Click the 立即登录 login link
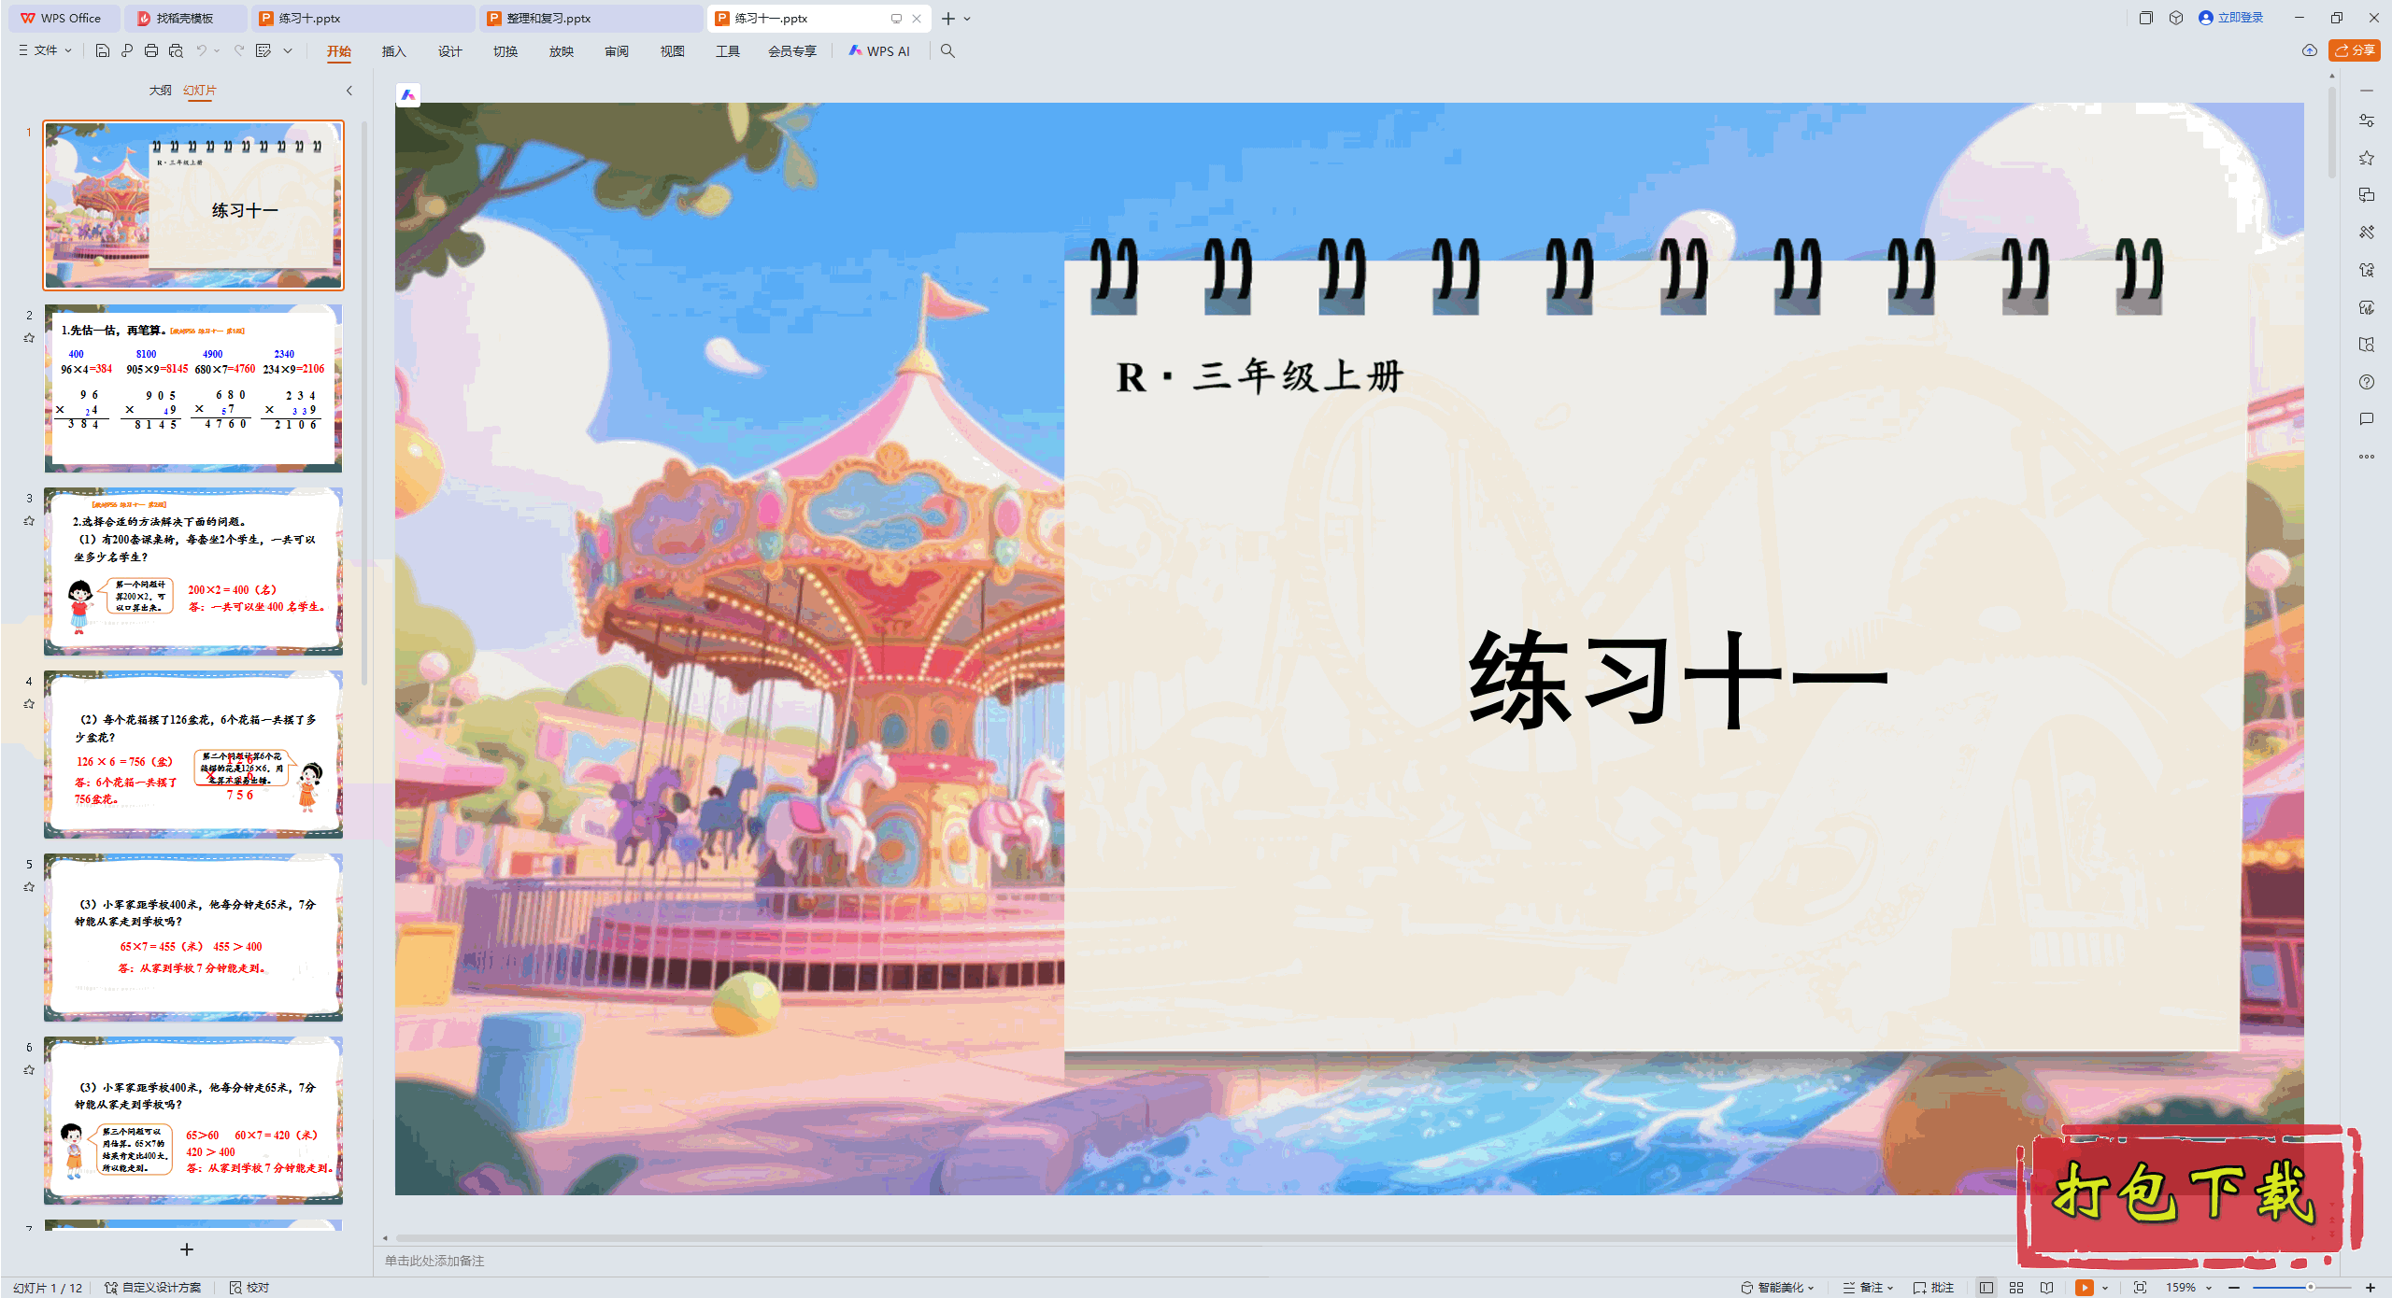The height and width of the screenshot is (1298, 2392). pos(2240,18)
